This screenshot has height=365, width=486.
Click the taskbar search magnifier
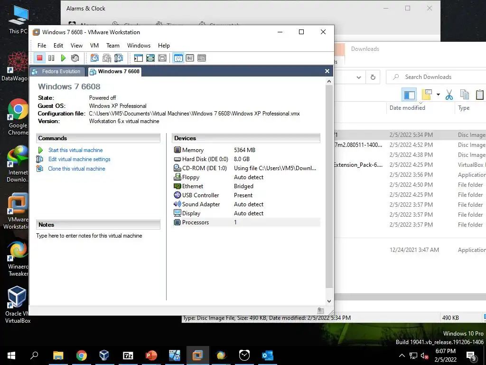tap(34, 355)
